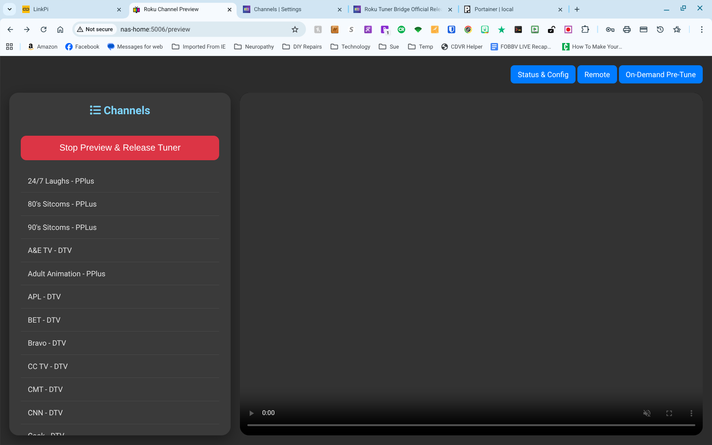Bookmark this page with the star icon
The width and height of the screenshot is (712, 445).
[x=295, y=29]
